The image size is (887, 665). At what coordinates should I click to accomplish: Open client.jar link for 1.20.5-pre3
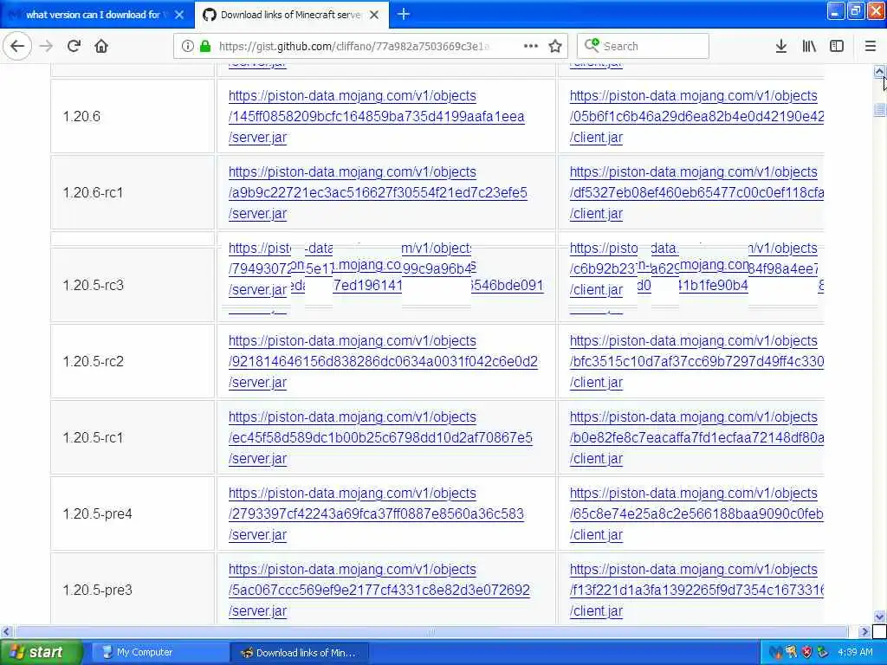coord(696,591)
